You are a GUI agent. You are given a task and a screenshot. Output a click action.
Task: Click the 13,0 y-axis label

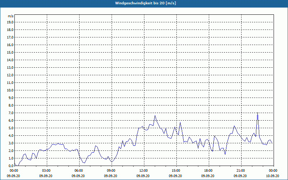pyautogui.click(x=10, y=68)
